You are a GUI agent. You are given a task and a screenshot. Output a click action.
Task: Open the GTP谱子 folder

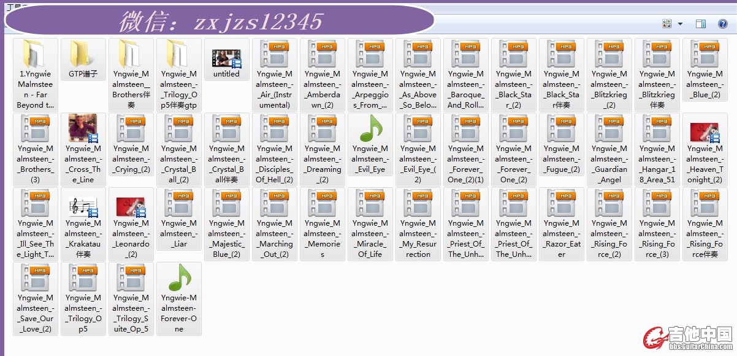pyautogui.click(x=83, y=60)
